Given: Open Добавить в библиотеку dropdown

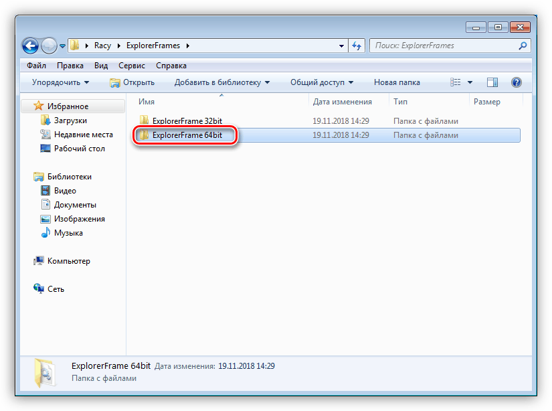Looking at the screenshot, I should point(222,82).
